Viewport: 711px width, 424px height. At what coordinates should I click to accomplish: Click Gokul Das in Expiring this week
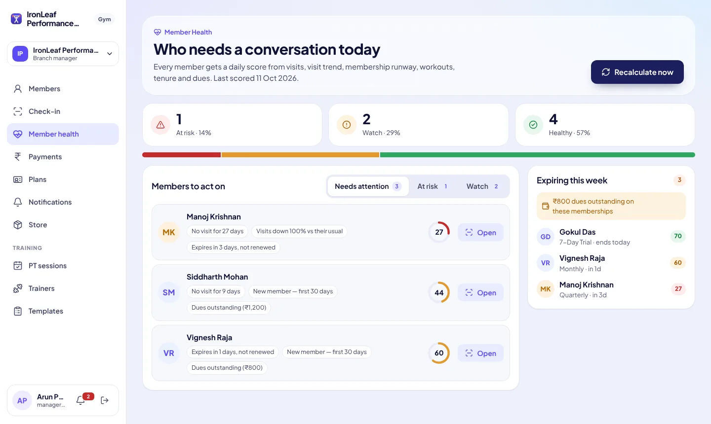pos(611,237)
